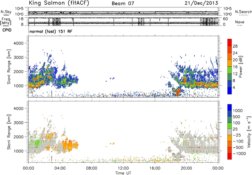Click the "60" tick on the Nave axis
This screenshot has width=252, height=175.
(225, 19)
